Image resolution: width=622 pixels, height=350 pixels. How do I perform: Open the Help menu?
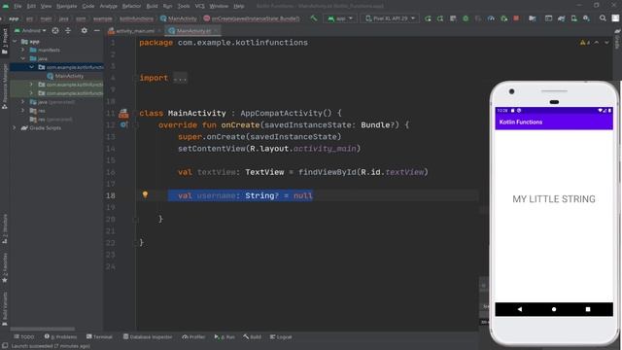coord(238,6)
